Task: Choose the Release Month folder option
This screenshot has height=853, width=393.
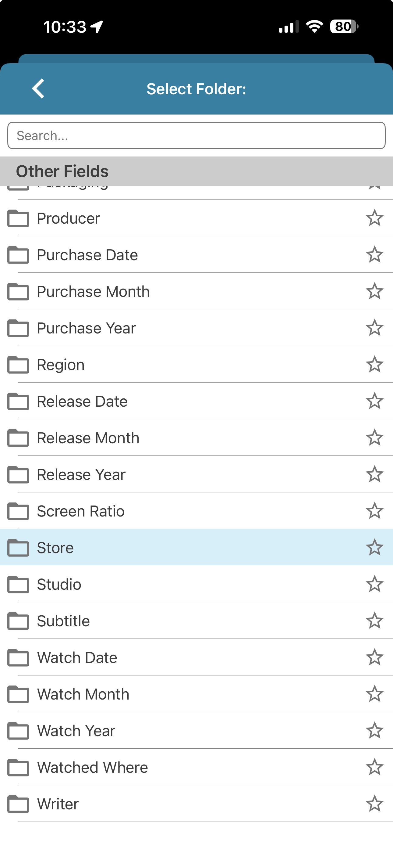Action: pos(88,438)
